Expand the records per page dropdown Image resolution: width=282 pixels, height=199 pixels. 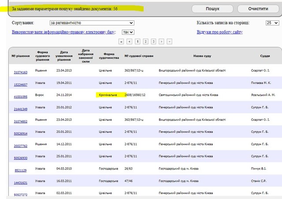pos(271,23)
